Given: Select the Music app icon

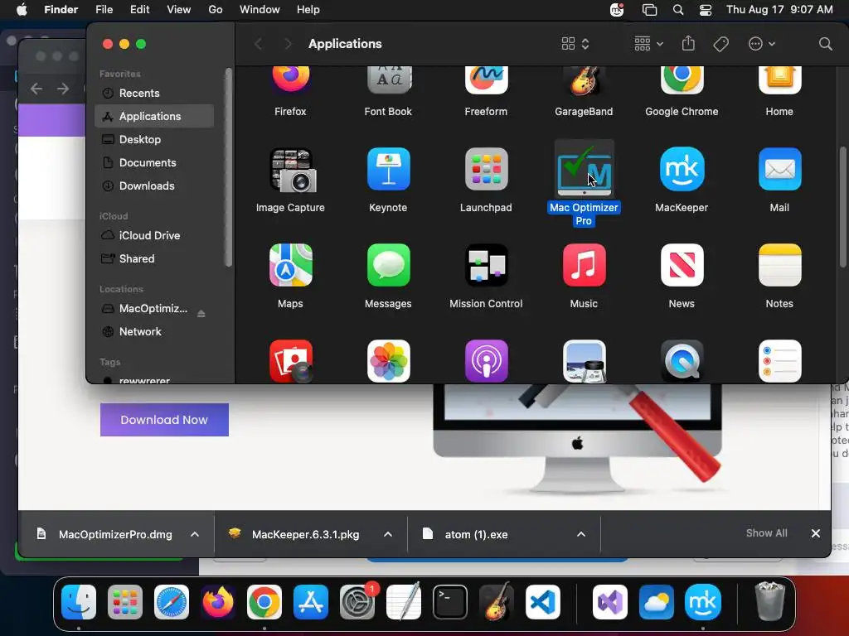Looking at the screenshot, I should click(584, 265).
